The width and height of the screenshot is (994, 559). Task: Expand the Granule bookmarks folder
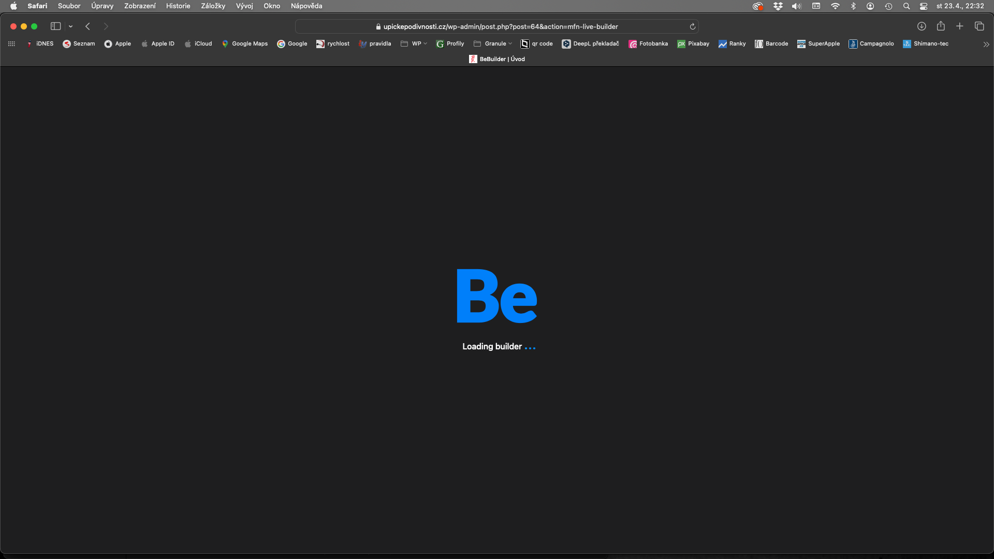coord(492,44)
